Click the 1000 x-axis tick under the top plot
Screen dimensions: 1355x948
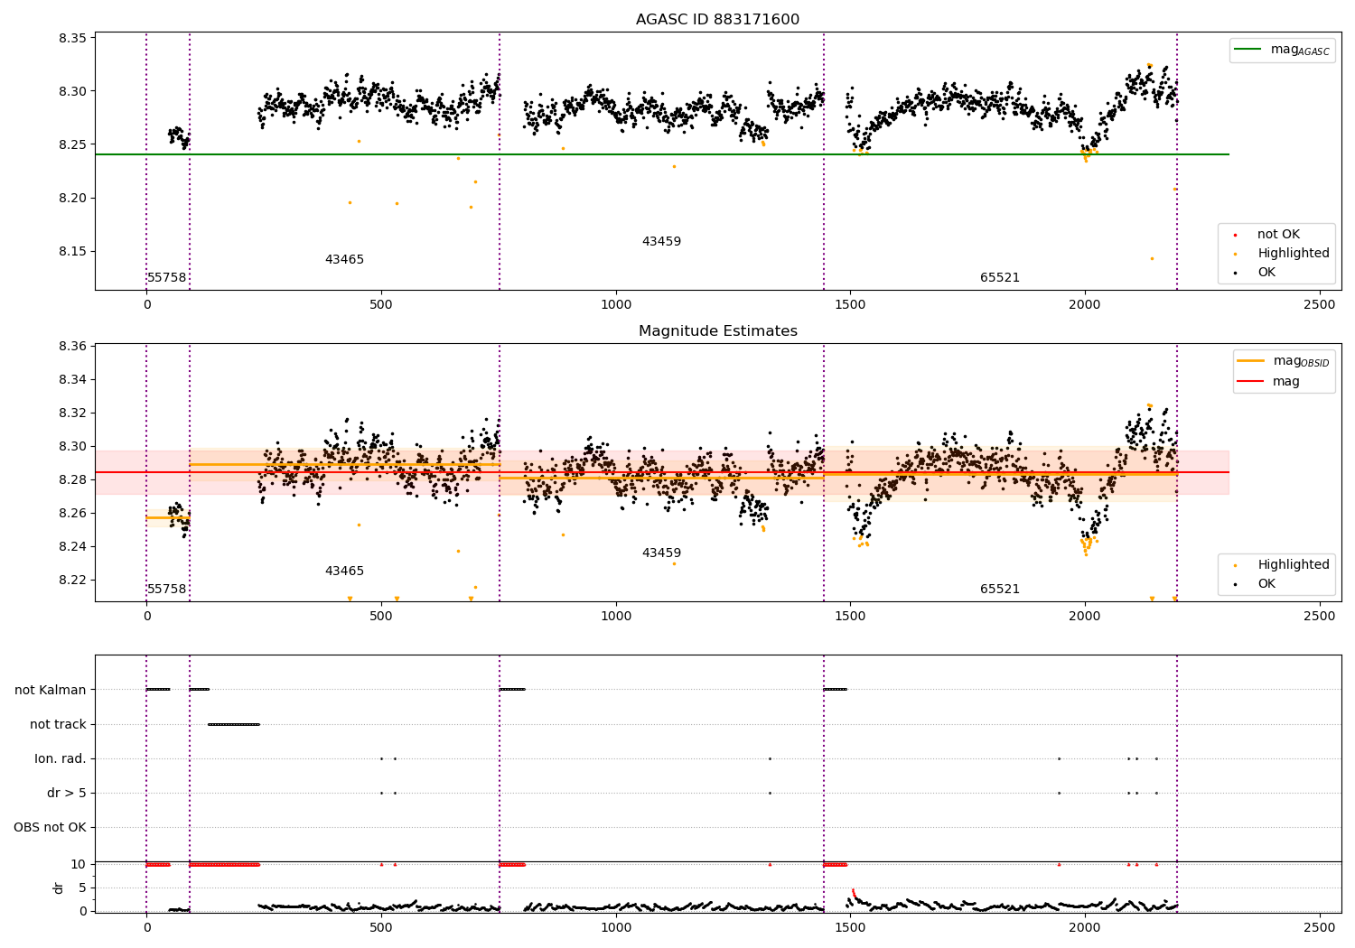tap(616, 305)
